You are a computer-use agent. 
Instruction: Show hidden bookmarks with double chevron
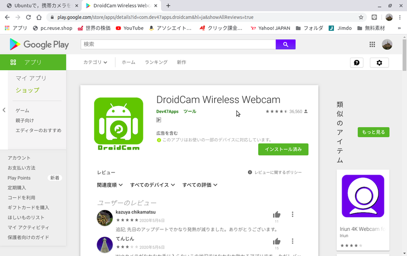click(399, 28)
